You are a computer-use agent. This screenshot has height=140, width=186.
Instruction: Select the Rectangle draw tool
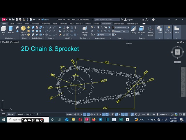click(50, 35)
